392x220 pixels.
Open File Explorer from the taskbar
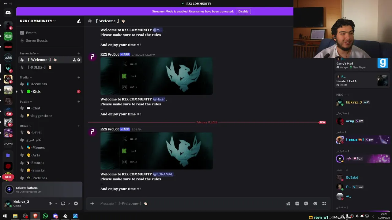pos(15,216)
